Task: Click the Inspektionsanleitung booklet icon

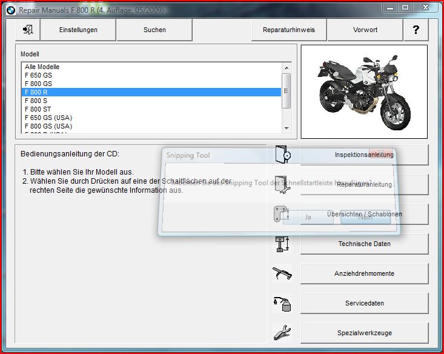Action: [283, 155]
